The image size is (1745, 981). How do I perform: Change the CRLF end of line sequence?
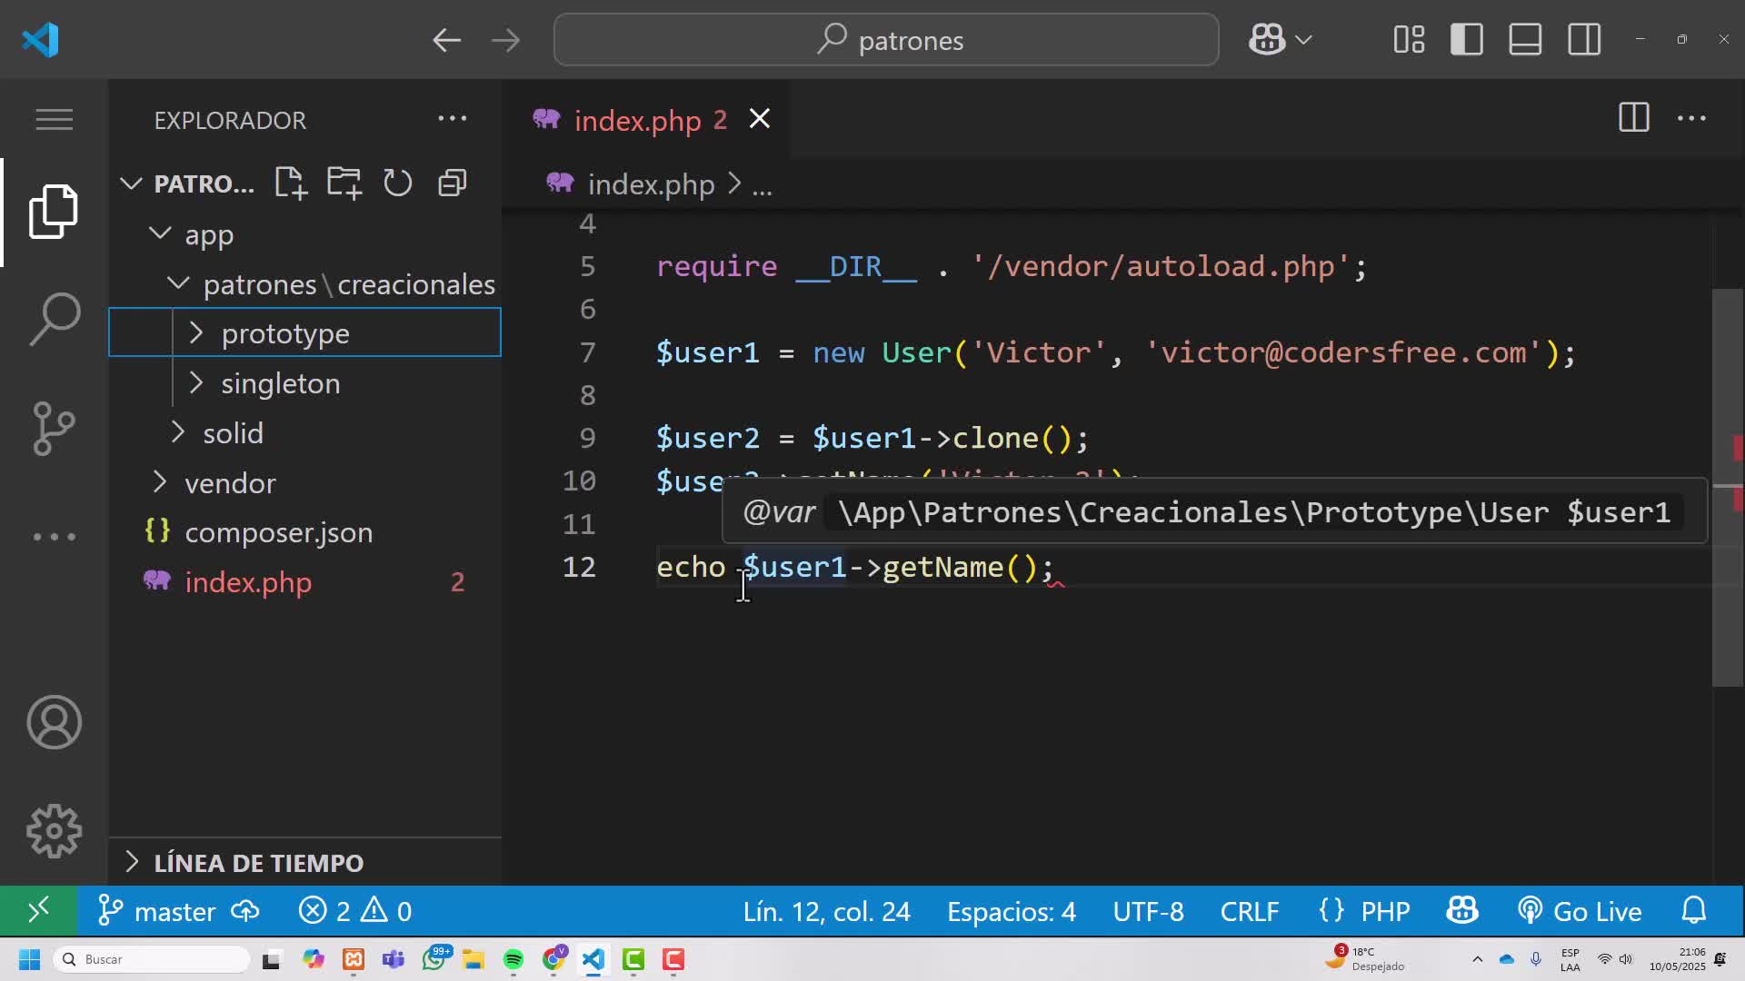point(1250,911)
